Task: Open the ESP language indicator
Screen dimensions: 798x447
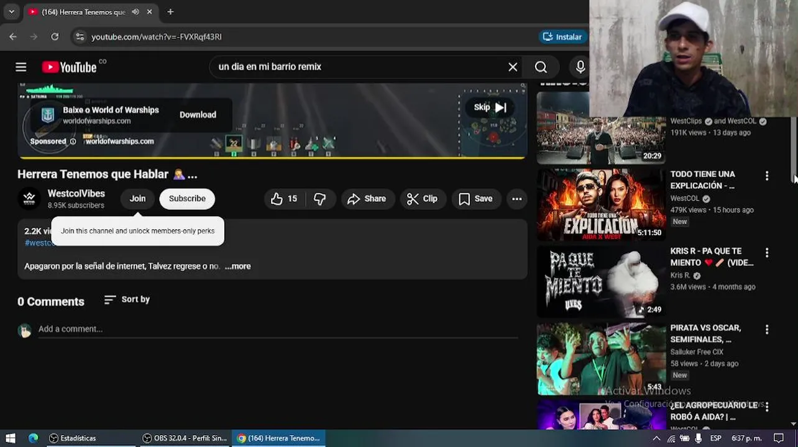Action: pyautogui.click(x=716, y=438)
